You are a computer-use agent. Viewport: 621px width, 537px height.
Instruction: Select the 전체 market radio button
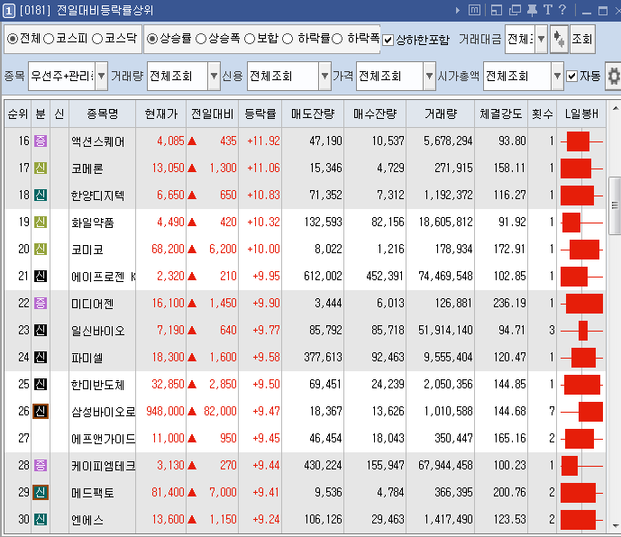[13, 39]
